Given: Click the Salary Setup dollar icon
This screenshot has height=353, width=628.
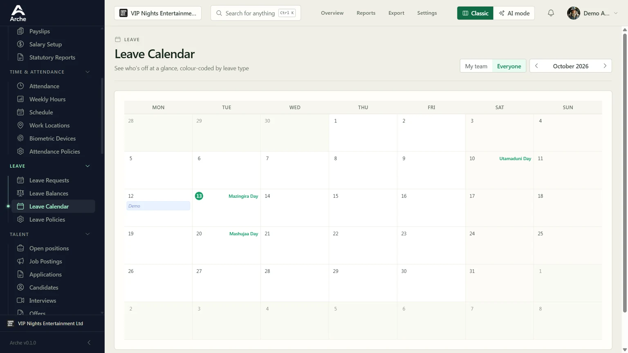Looking at the screenshot, I should coord(20,44).
